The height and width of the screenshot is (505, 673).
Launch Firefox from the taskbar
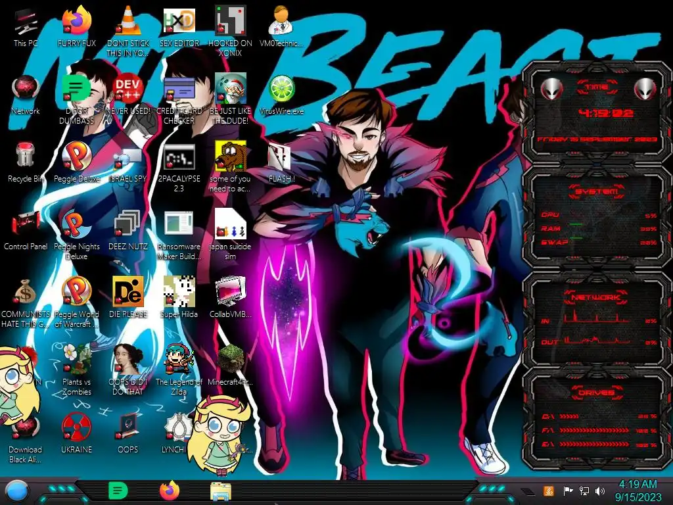170,491
